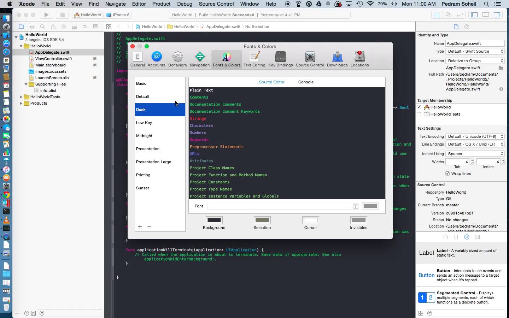
Task: Open the Line Endings dropdown
Action: 475,144
